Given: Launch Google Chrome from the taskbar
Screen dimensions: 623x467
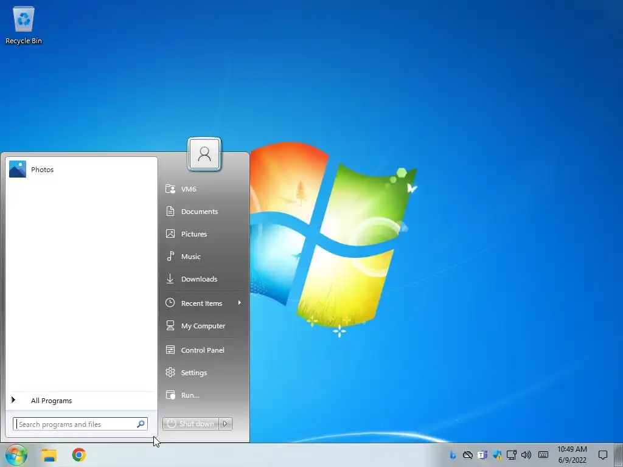Looking at the screenshot, I should (78, 455).
